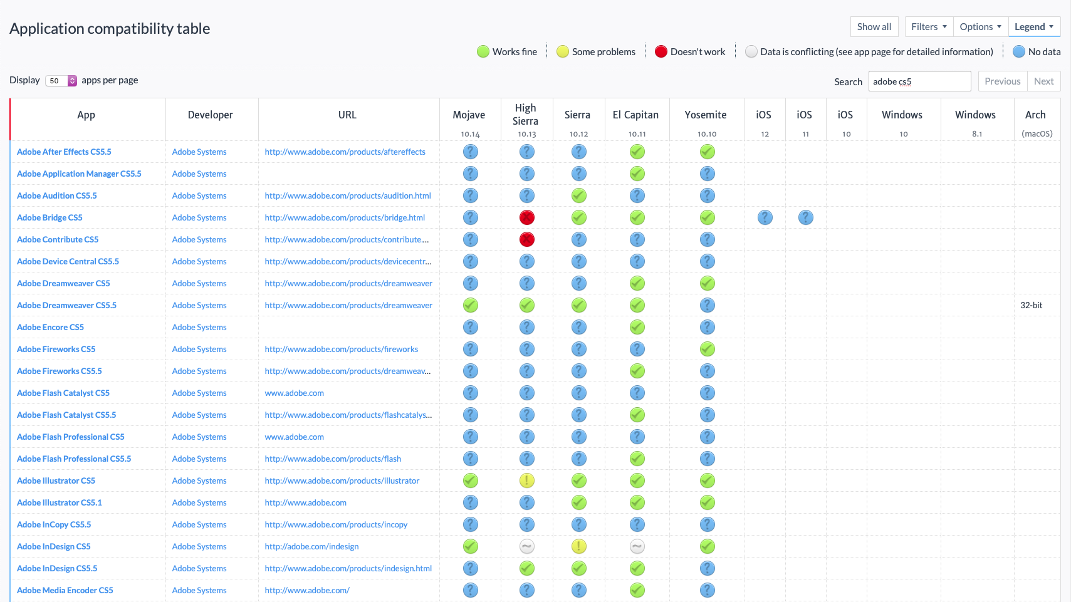The width and height of the screenshot is (1071, 602).
Task: Click green El Capitan status for Adobe Fireworks CS5.5
Action: point(637,371)
